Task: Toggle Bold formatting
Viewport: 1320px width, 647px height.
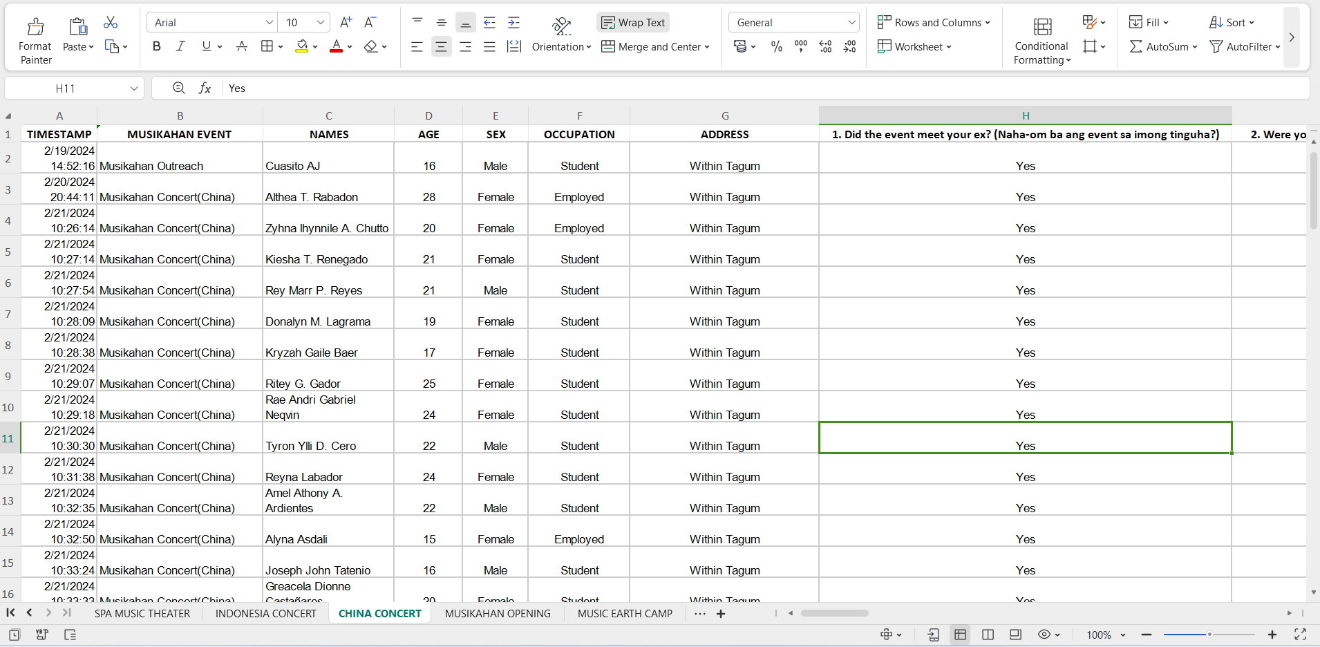Action: 157,46
